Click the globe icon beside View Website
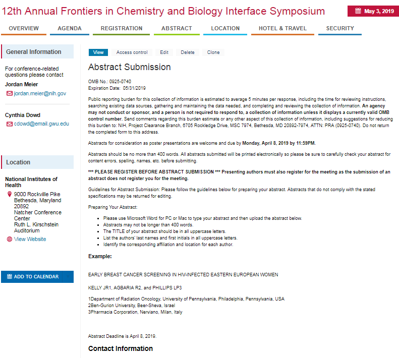Viewport: 399px width, 358px height. pos(9,239)
